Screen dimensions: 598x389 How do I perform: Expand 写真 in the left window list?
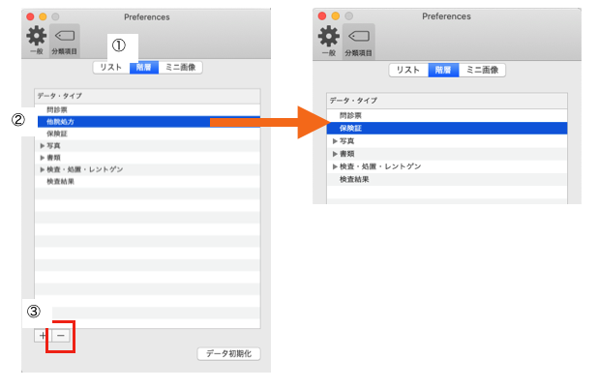(43, 146)
